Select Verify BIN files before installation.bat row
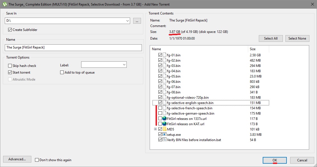Viewport: 317px width, 167px height. tap(210, 140)
